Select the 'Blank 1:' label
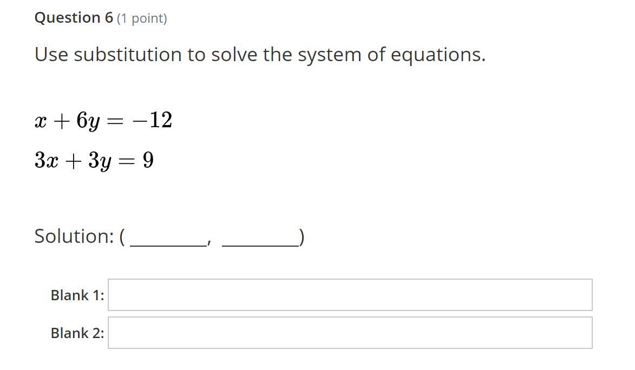Screen dimensions: 635x370 click(x=77, y=295)
